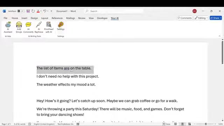Click the zoom out minus button

pos(195,124)
